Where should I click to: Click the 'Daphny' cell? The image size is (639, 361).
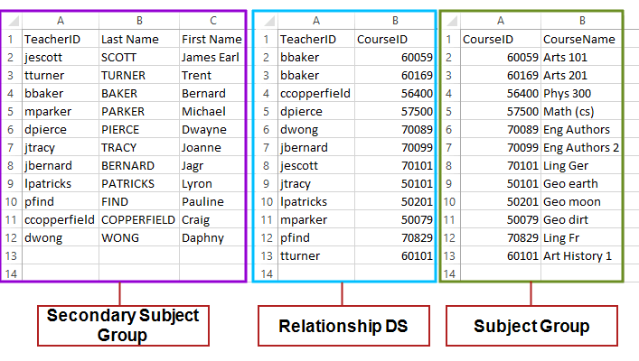tap(212, 237)
